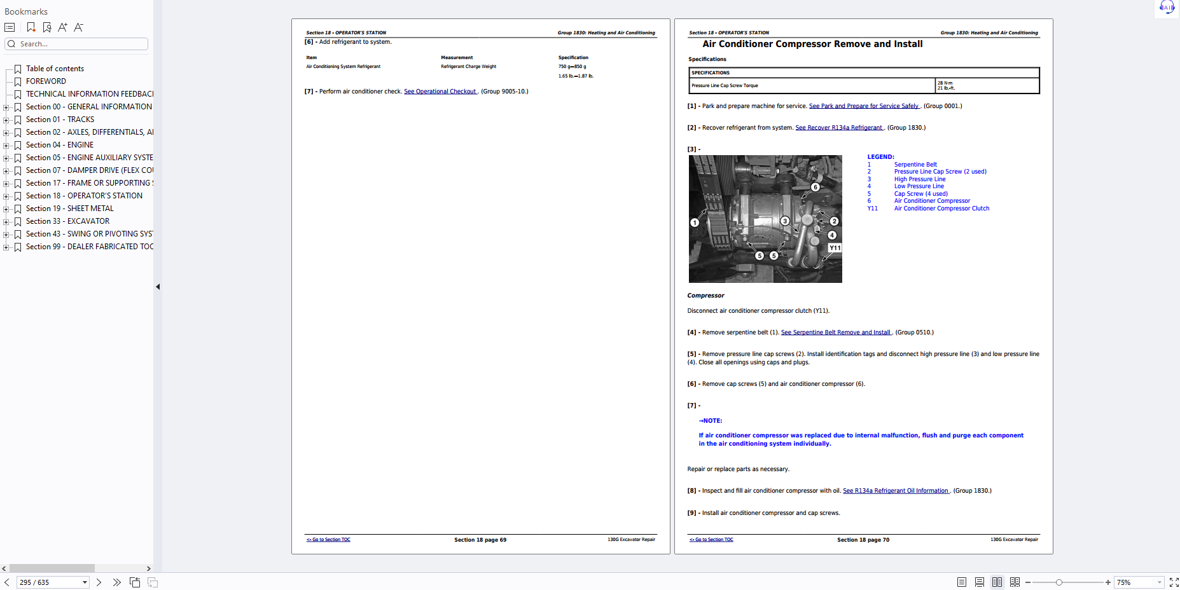
Task: Switch to single page view
Action: point(961,582)
